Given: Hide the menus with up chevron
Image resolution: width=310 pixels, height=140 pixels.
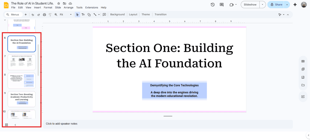Looking at the screenshot, I should coord(288,14).
